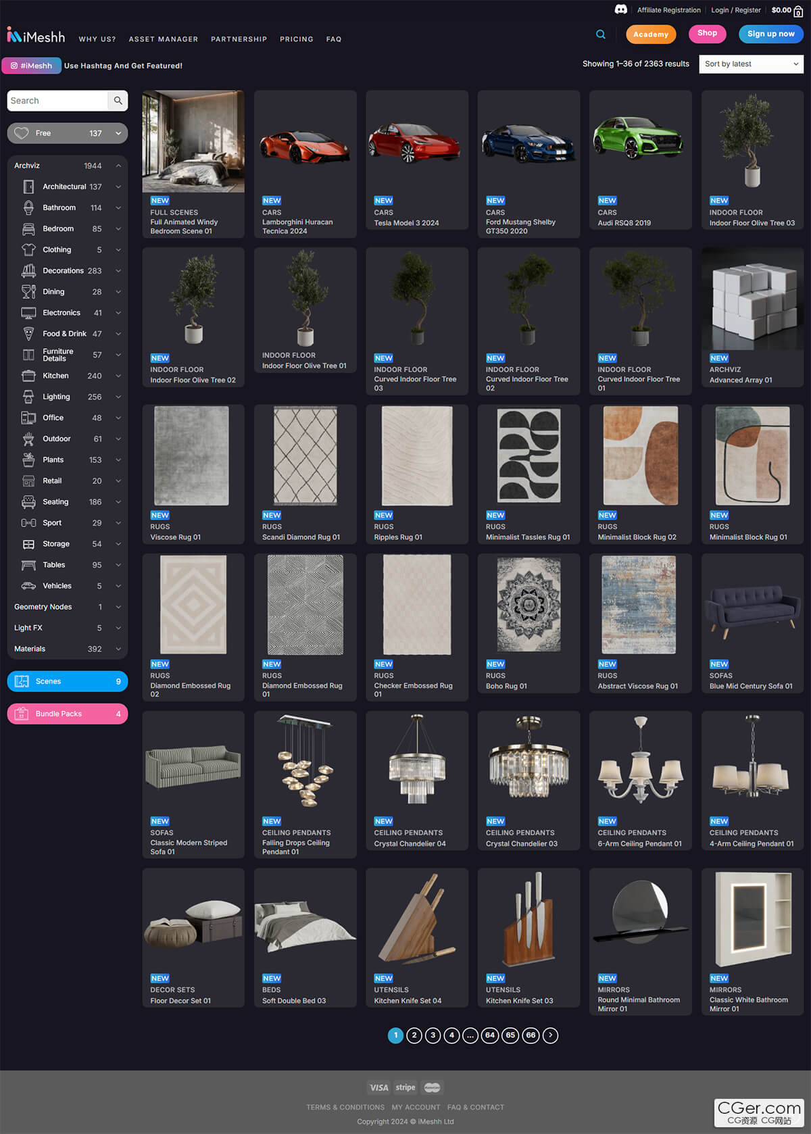Go to pagination page 2
The width and height of the screenshot is (811, 1134).
(414, 1035)
